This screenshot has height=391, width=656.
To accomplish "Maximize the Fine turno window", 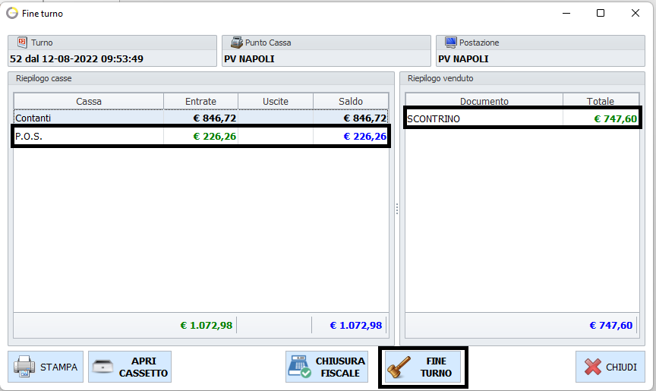I will (x=601, y=13).
